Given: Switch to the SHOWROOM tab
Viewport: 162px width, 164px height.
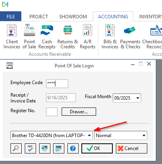Looking at the screenshot, I should pos(73,17).
